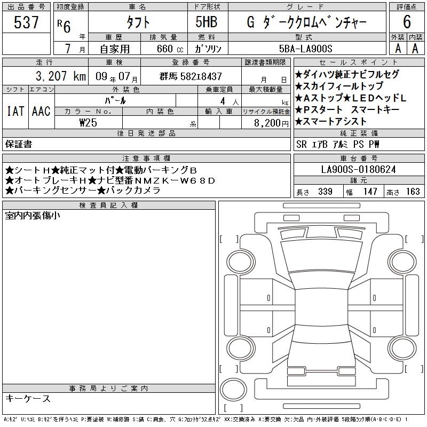Viewport: 427px width, 427px height.
Task: Select vehicle history 自家用
Action: (x=115, y=49)
